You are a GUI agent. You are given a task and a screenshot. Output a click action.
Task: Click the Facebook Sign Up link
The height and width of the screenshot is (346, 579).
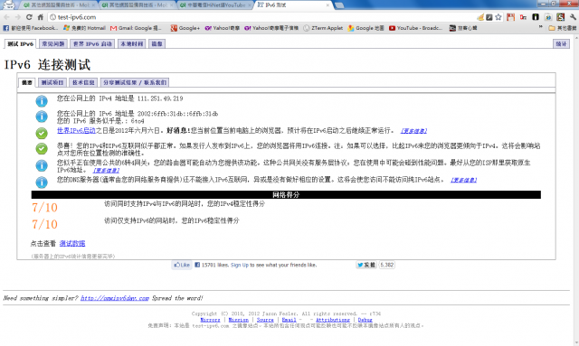coord(240,265)
